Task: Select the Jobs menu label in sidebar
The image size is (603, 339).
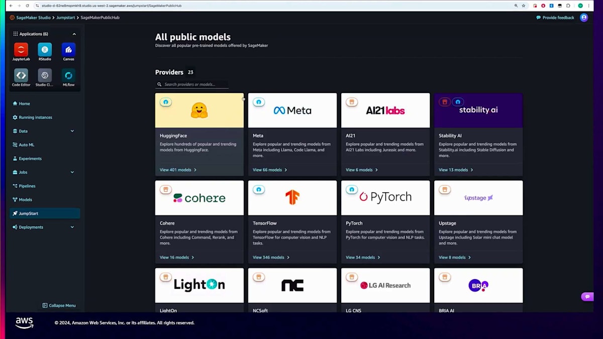Action: click(x=23, y=172)
